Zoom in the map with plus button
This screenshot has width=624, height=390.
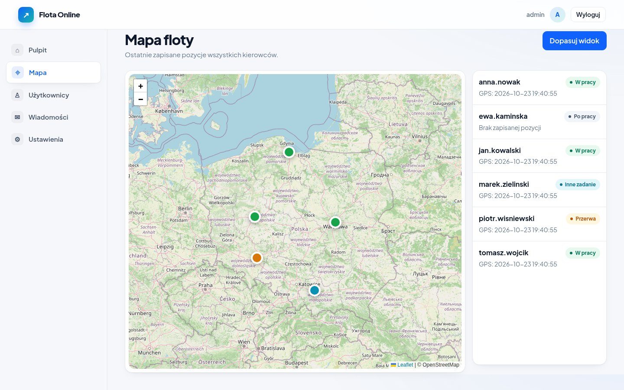point(140,86)
